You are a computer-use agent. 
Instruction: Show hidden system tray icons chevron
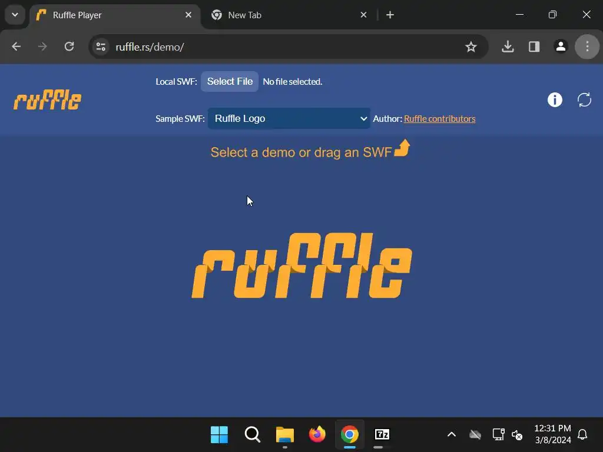452,435
